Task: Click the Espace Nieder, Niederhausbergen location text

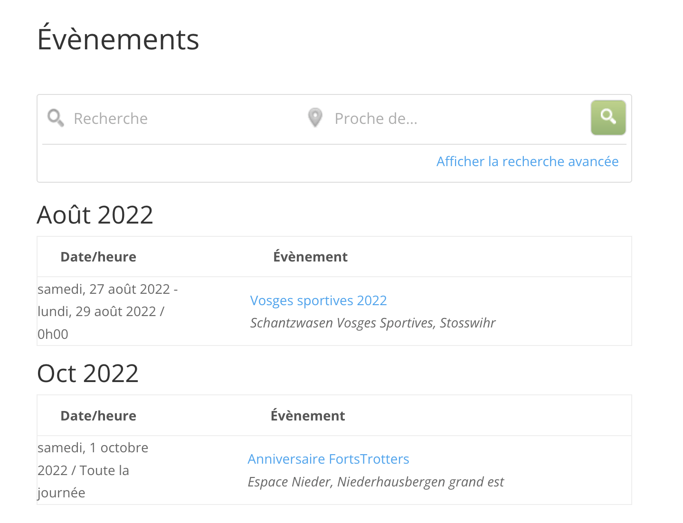Action: [x=375, y=482]
